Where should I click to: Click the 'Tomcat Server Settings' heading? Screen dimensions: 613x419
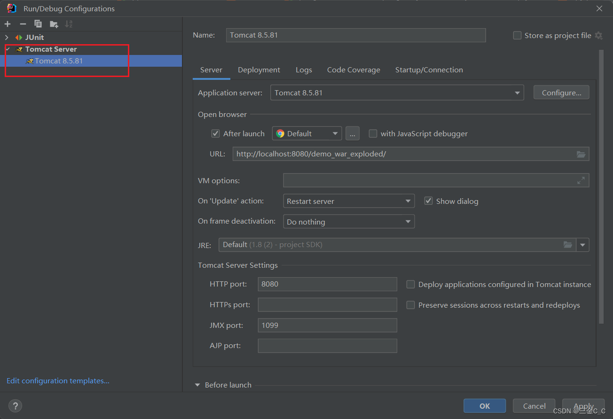(238, 265)
